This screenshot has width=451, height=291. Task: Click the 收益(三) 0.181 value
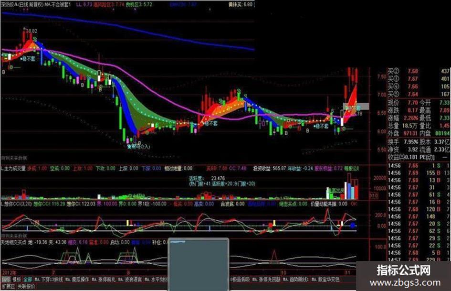click(411, 157)
